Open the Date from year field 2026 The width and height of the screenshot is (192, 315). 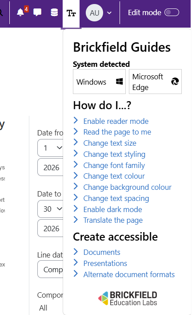[x=50, y=167]
